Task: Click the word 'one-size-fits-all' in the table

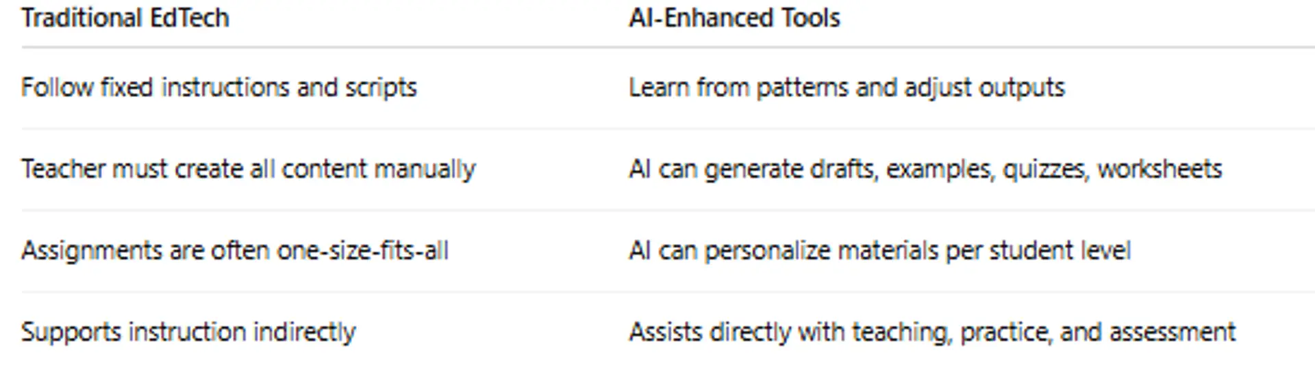Action: [362, 251]
